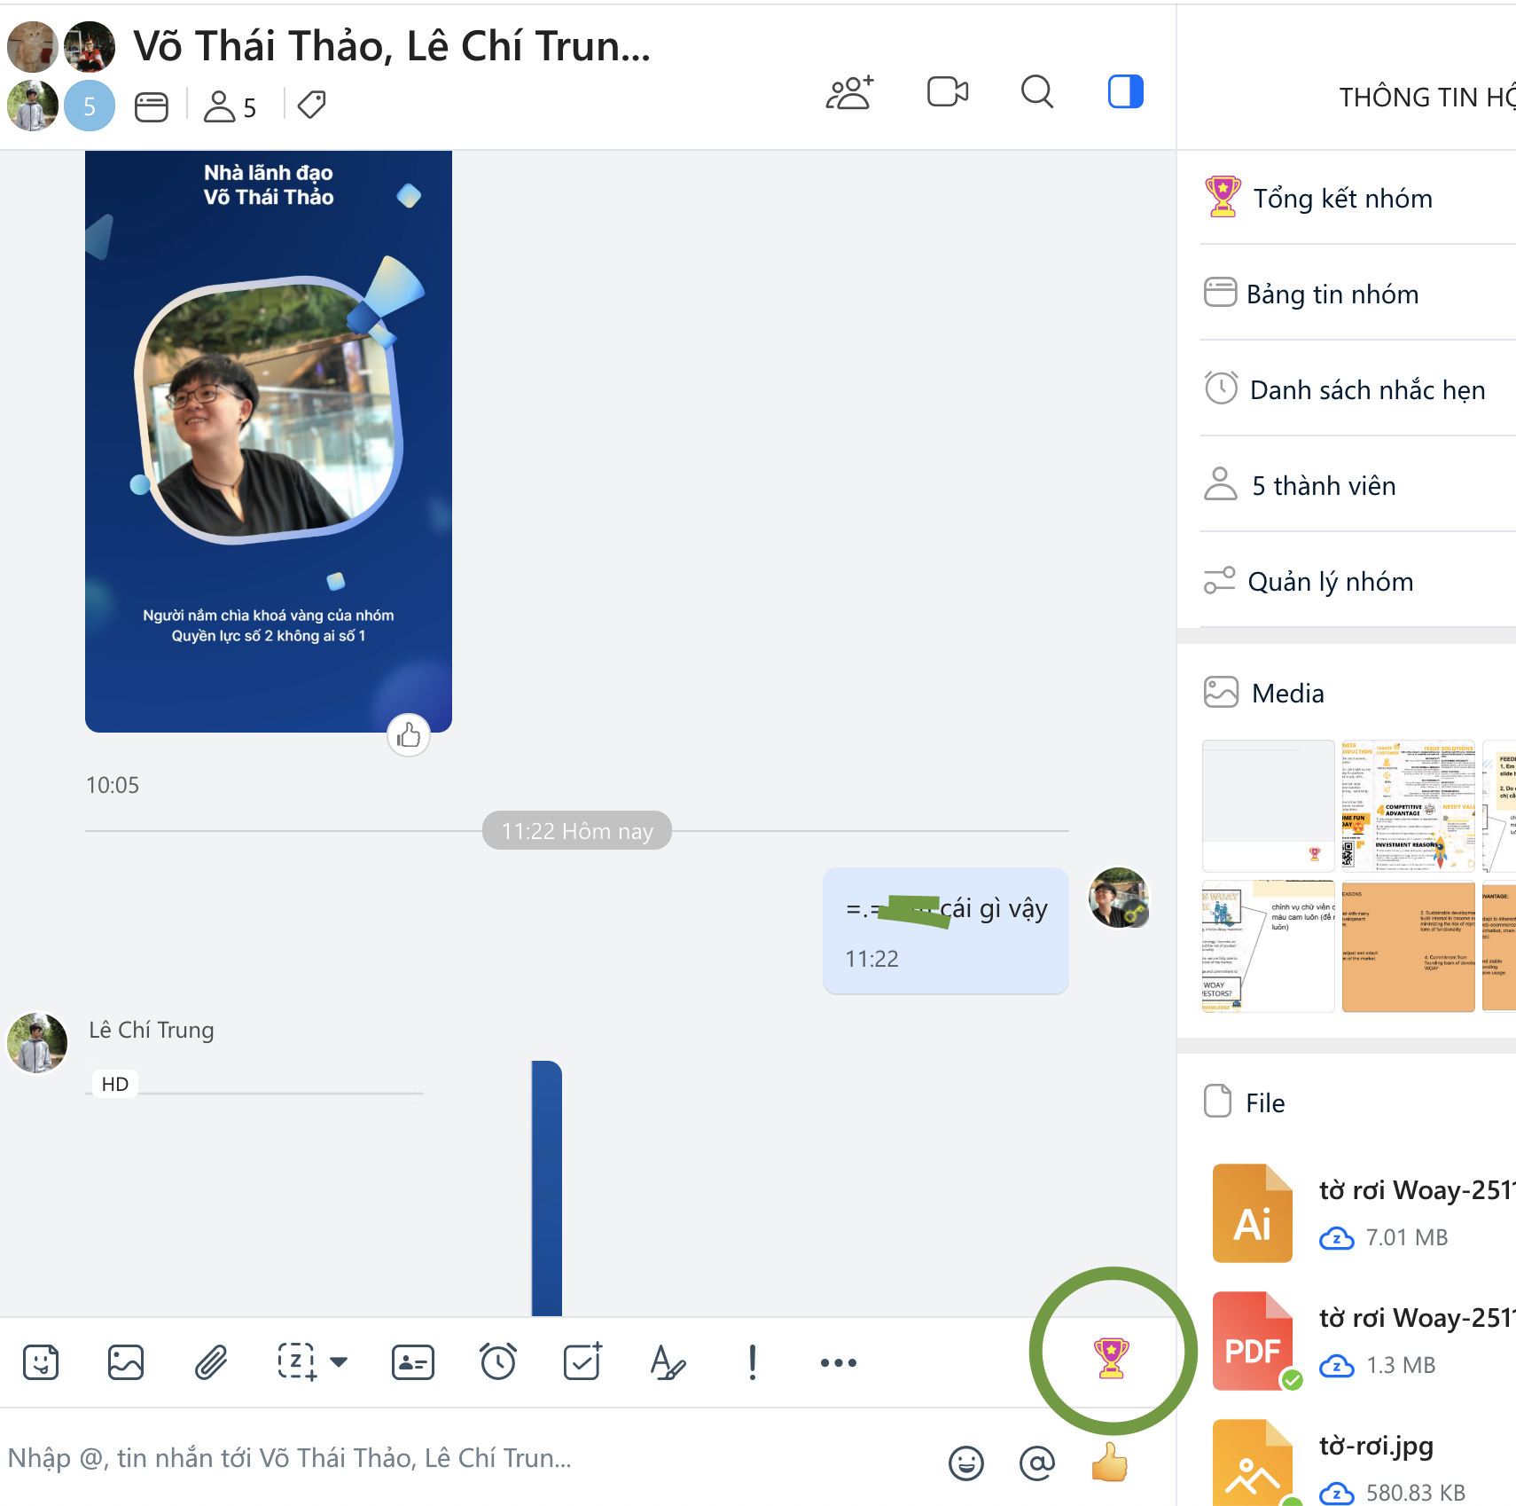Send a contact card
1516x1506 pixels.
[x=413, y=1362]
